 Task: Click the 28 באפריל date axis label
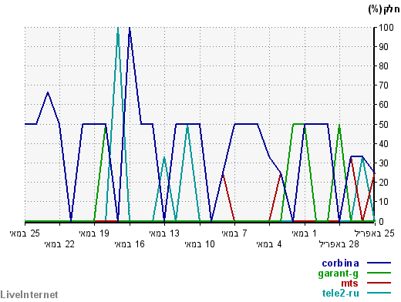pos(339,244)
